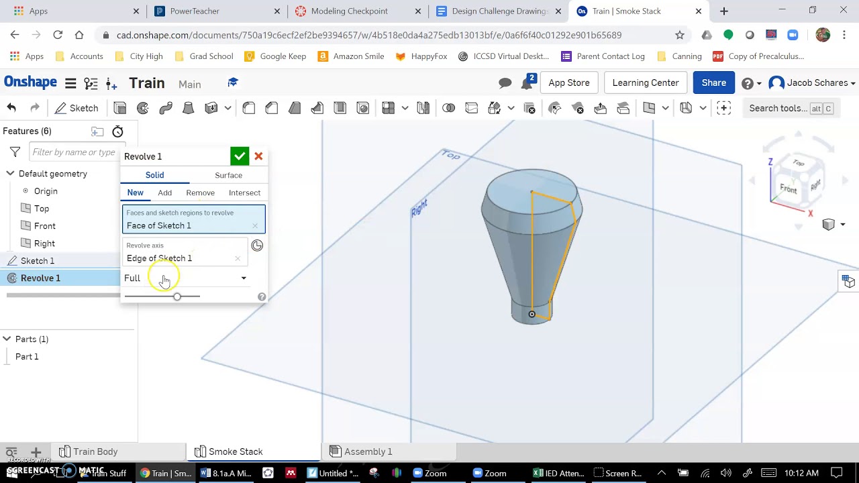
Task: Select the Mirror tool
Action: [x=423, y=108]
